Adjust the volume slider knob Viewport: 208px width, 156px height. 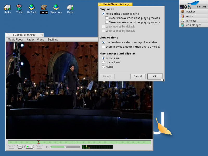click(66, 147)
